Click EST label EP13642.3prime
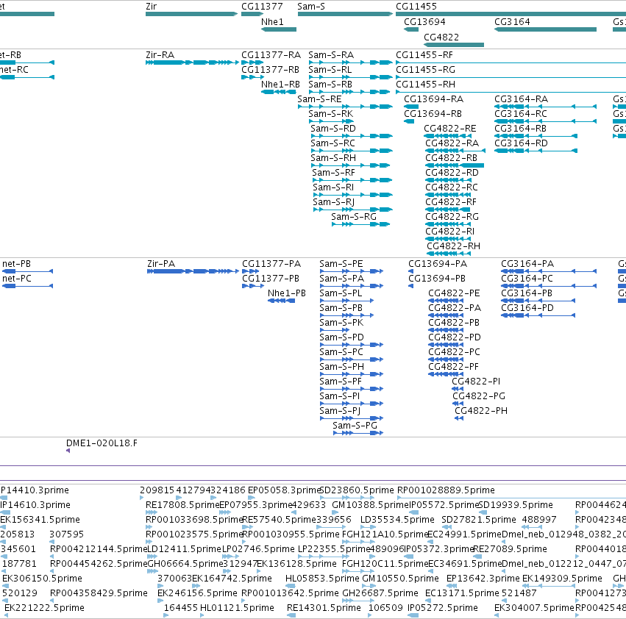This screenshot has height=619, width=626. click(483, 579)
